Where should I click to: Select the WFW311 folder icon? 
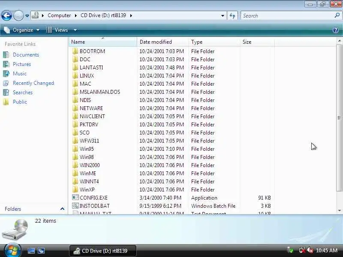coord(75,141)
